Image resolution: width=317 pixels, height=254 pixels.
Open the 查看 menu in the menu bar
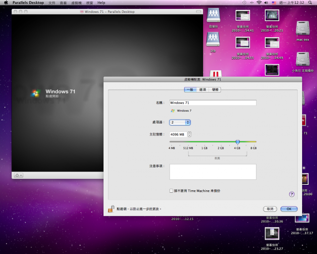pyautogui.click(x=63, y=3)
